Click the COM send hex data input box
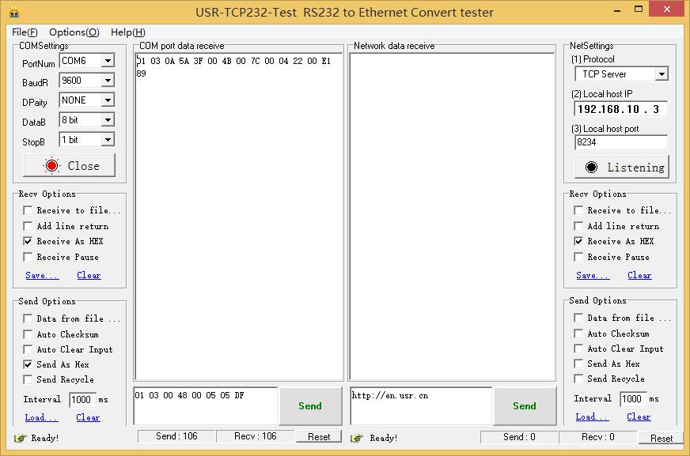Viewport: 690px width, 456px height. click(x=206, y=405)
